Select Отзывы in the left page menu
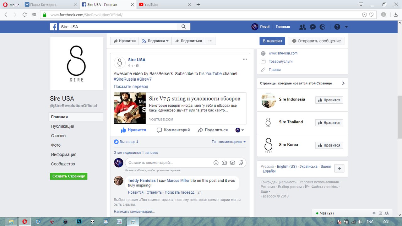This screenshot has width=402, height=226. point(59,136)
